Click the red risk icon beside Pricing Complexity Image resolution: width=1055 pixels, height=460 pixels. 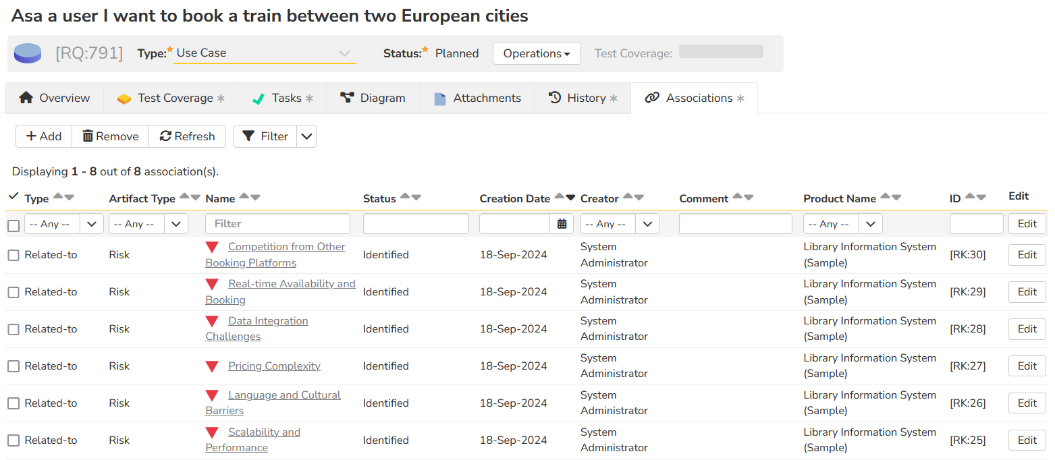point(212,366)
